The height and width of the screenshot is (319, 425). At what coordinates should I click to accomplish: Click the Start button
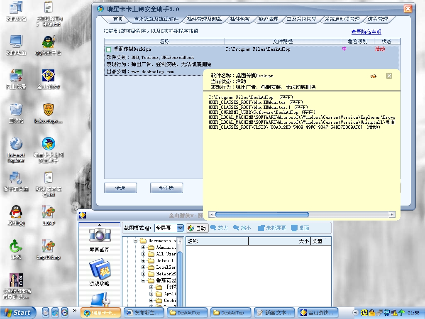coord(18,313)
